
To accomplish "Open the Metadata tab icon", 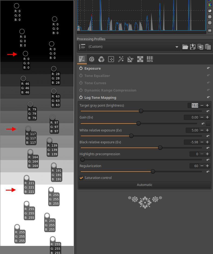I will point(150,59).
